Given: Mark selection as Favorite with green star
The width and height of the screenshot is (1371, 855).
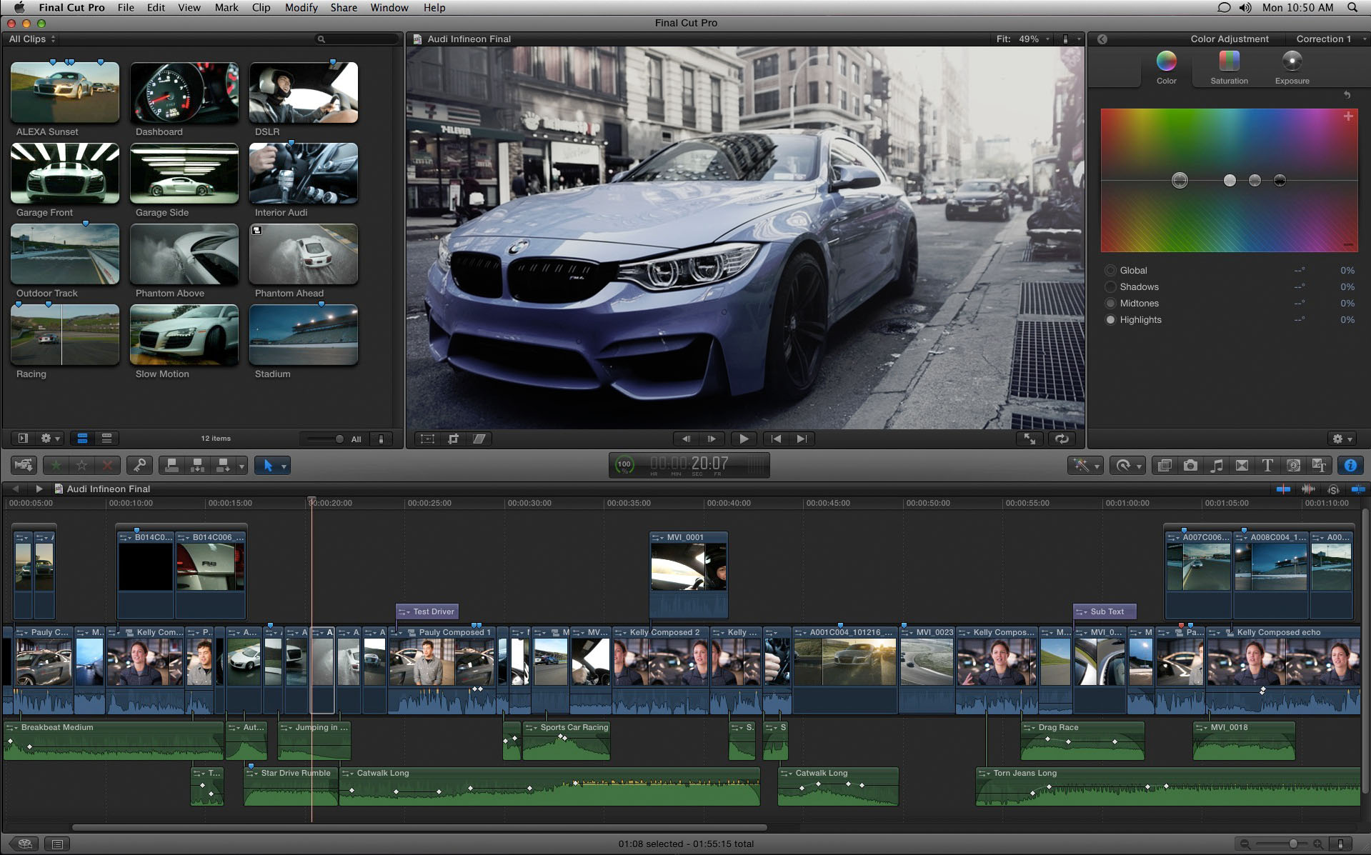Looking at the screenshot, I should coord(56,466).
